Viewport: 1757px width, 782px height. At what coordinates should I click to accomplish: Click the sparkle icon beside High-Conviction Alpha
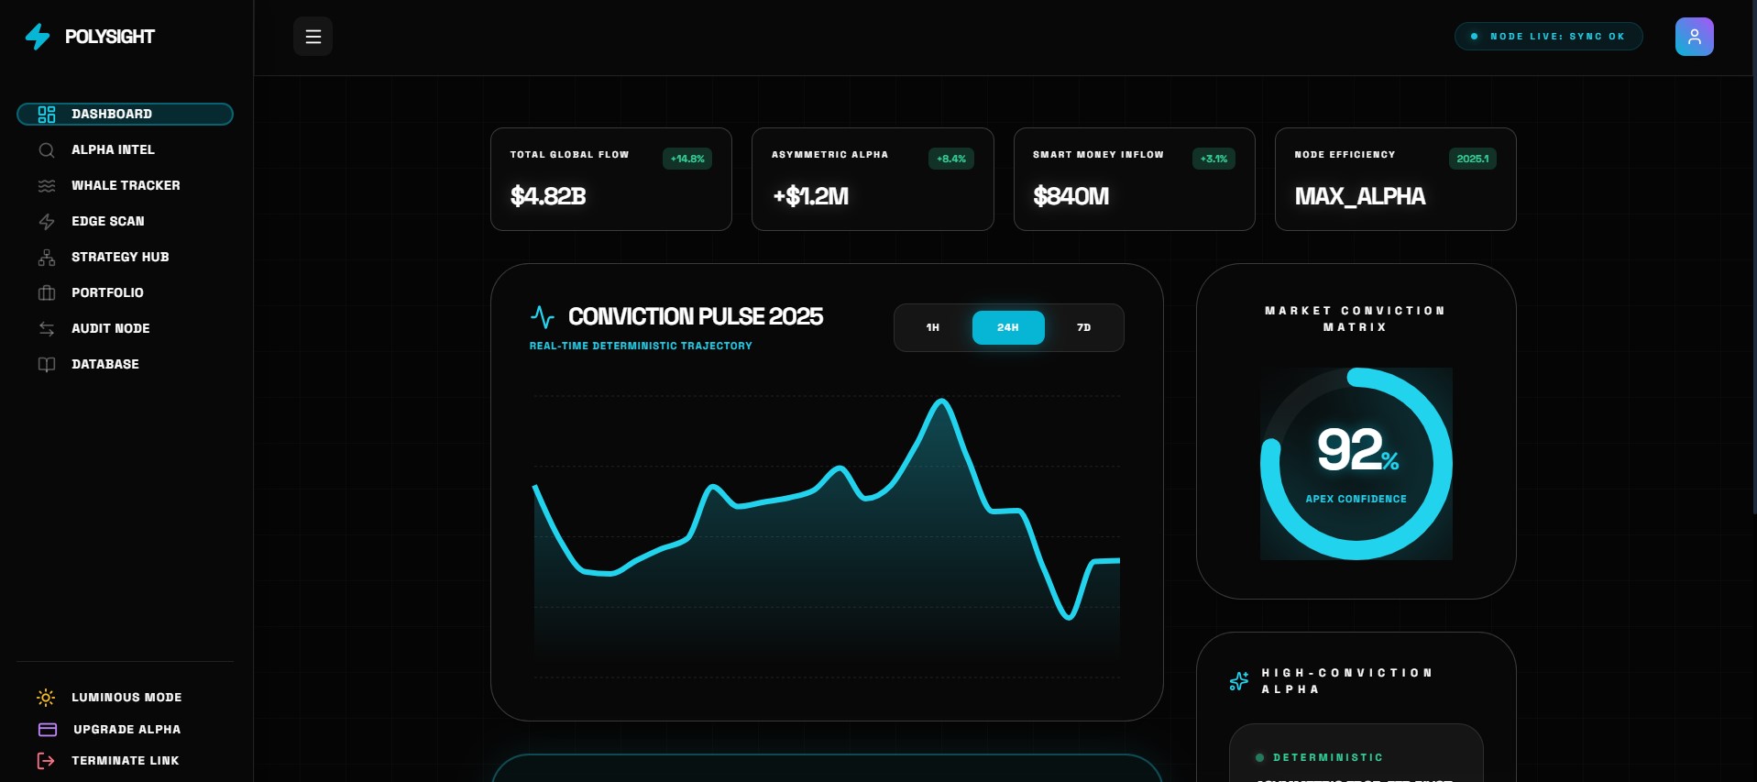[1238, 681]
